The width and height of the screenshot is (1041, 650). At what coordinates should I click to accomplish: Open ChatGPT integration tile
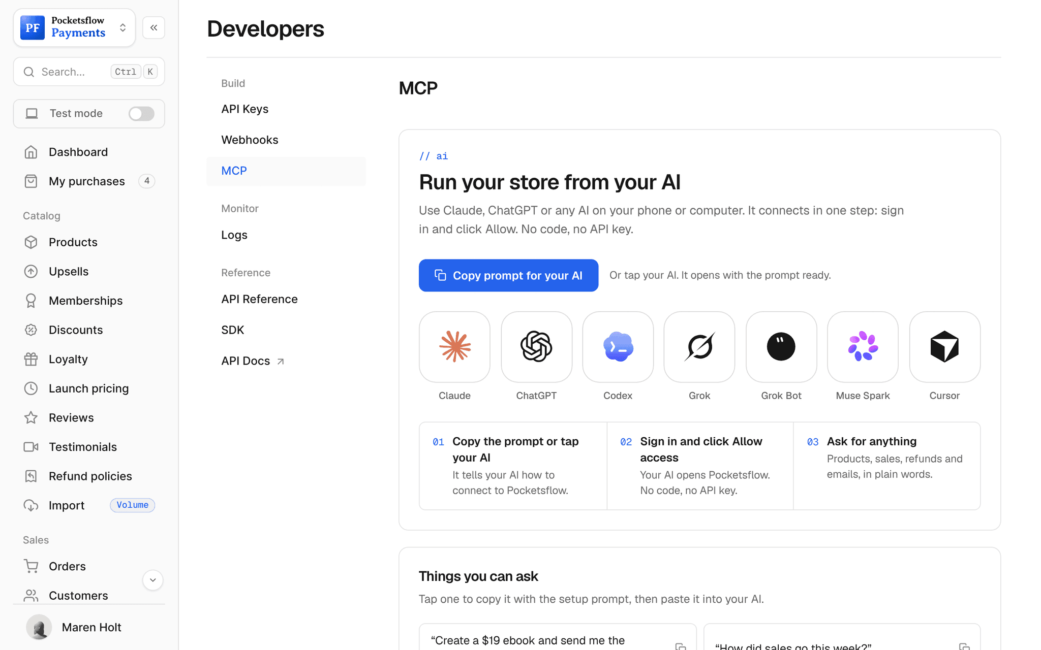point(536,347)
